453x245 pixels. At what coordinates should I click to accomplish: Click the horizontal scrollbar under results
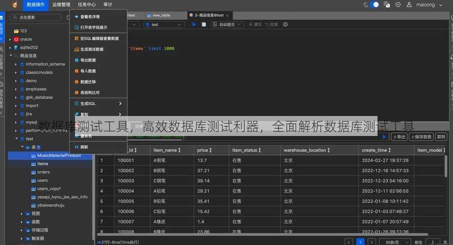(x=263, y=234)
